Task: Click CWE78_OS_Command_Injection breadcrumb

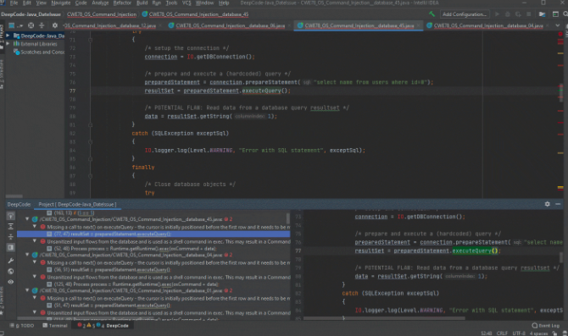Action: (102, 14)
